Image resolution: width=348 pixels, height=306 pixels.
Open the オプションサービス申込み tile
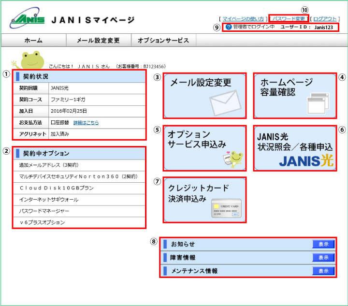coord(204,148)
